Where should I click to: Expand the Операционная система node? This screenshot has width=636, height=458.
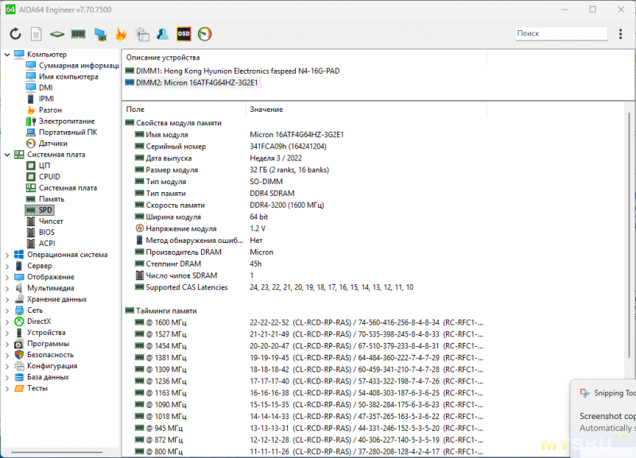[7, 255]
